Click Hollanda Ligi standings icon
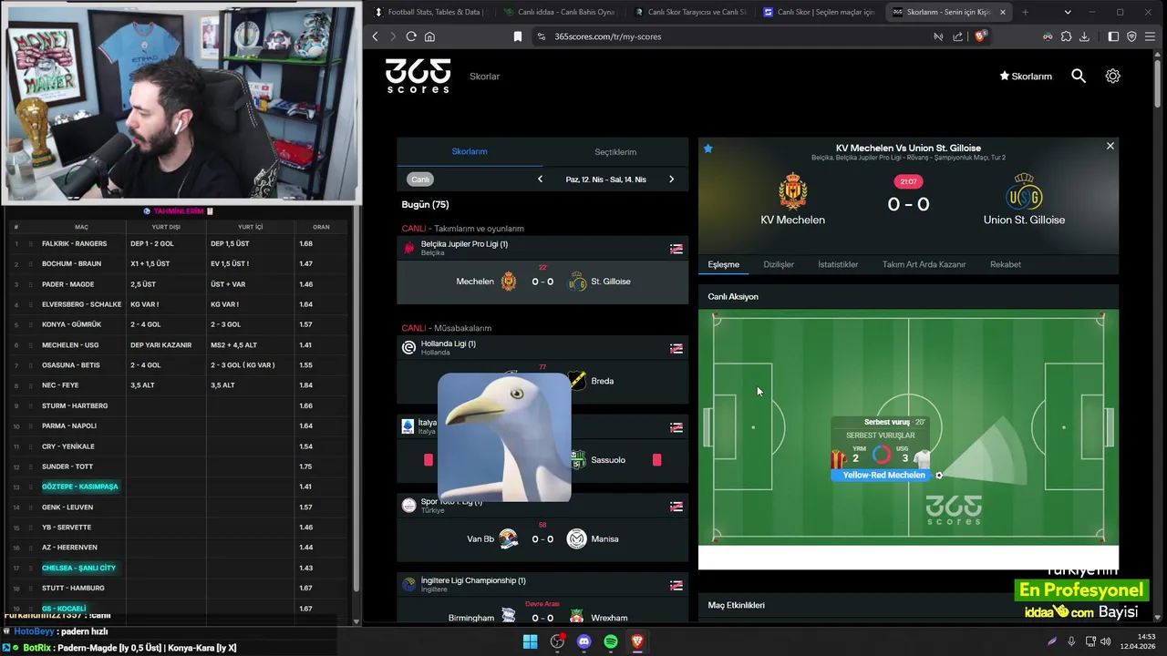The height and width of the screenshot is (656, 1167). [x=676, y=348]
